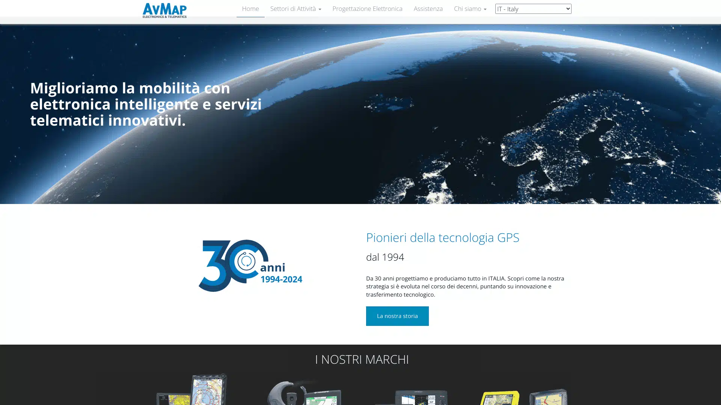Click the caret arrow beside Chi siamo

point(485,9)
